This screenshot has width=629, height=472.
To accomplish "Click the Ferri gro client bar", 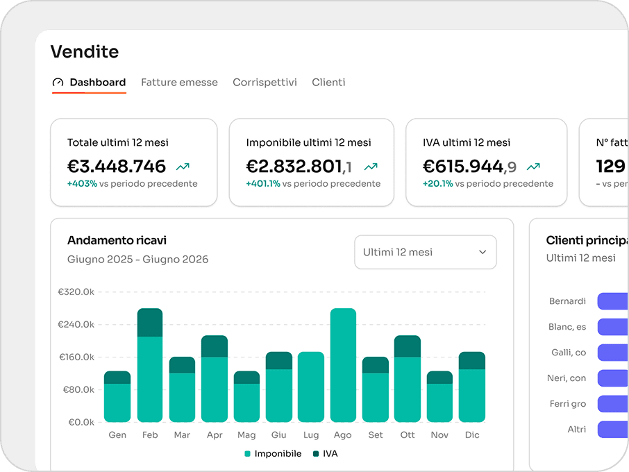I will point(613,404).
